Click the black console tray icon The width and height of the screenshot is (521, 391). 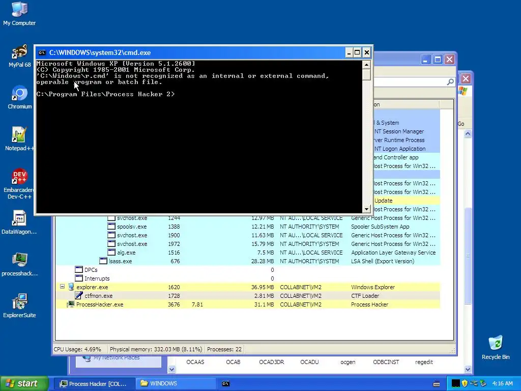456,383
